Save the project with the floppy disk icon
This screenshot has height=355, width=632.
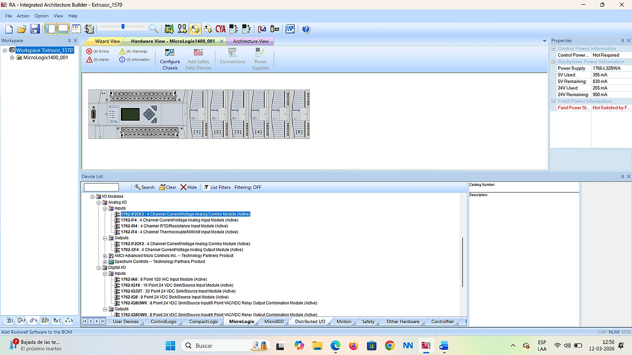[x=35, y=29]
